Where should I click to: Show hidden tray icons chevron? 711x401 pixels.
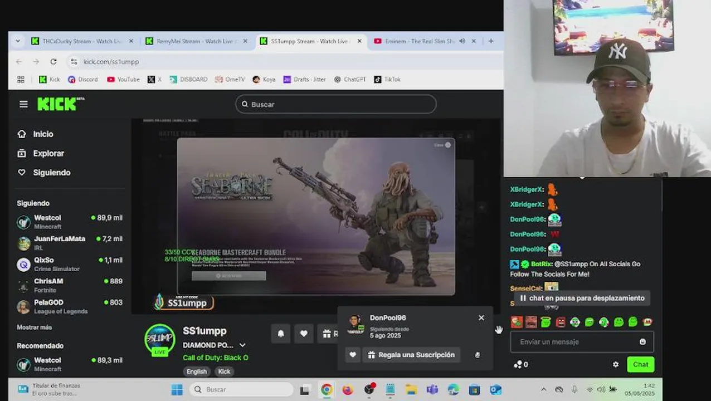[x=544, y=390]
